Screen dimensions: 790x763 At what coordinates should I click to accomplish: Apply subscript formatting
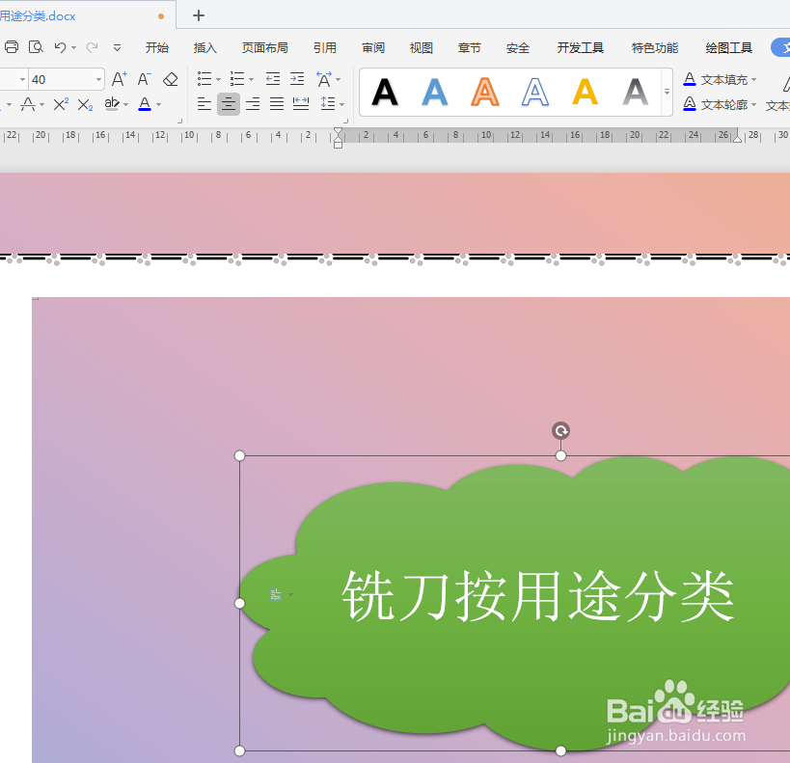(x=85, y=104)
